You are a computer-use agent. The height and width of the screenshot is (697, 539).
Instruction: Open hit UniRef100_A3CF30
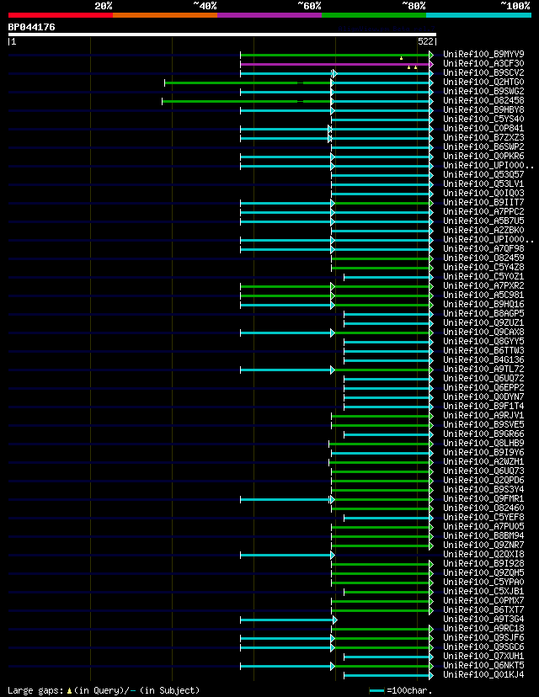[x=483, y=64]
